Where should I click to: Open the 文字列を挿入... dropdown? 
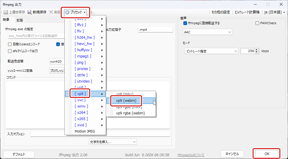pos(113,142)
